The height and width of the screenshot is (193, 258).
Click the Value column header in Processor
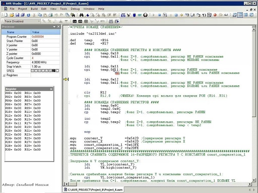[x=36, y=32]
